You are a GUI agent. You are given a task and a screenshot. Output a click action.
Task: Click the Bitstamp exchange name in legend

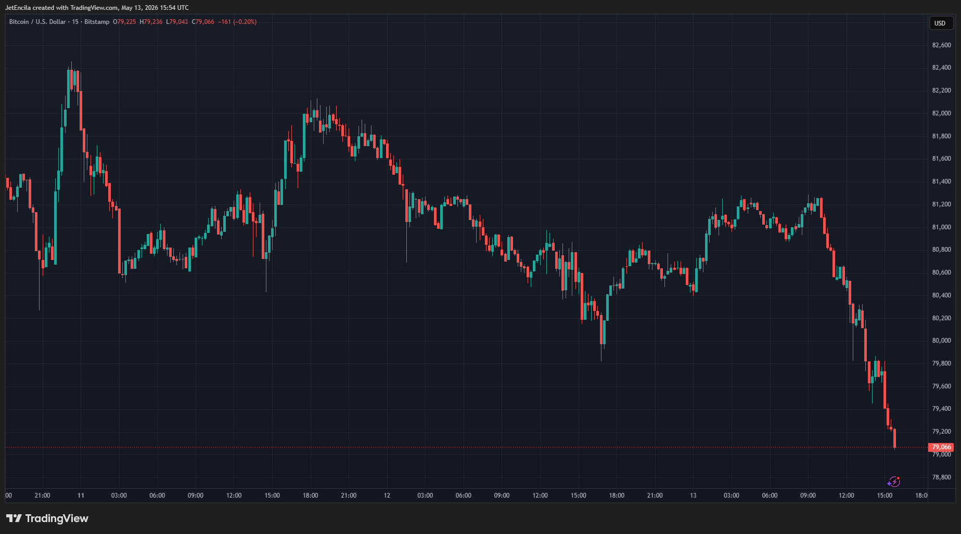point(97,22)
